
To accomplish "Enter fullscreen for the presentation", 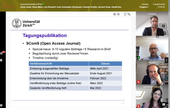I will point(125,14).
